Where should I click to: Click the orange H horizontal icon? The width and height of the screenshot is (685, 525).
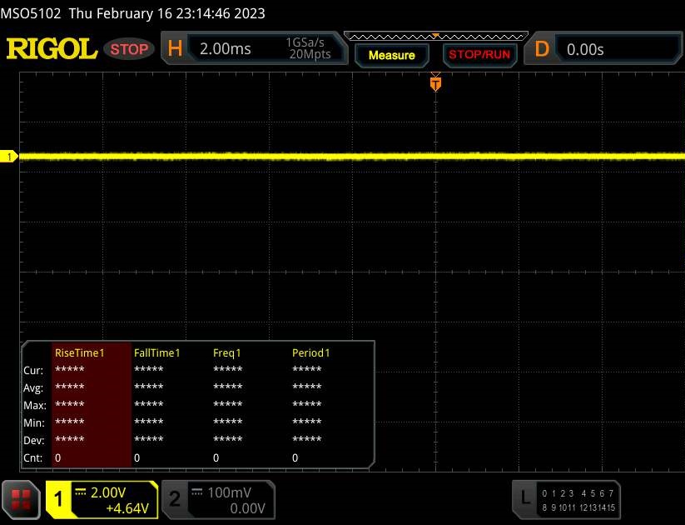tap(175, 48)
